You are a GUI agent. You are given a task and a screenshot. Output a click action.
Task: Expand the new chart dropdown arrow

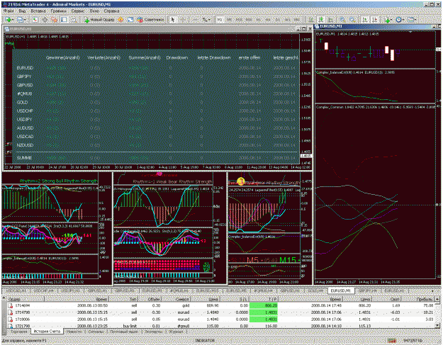[13, 20]
